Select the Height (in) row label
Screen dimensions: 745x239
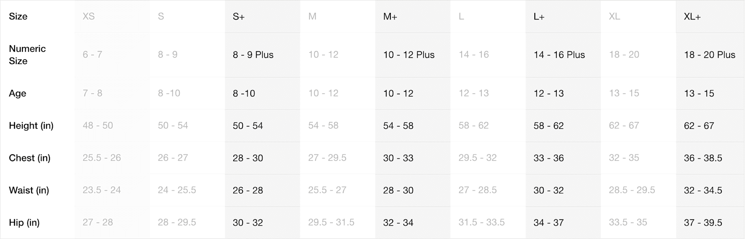click(x=31, y=126)
